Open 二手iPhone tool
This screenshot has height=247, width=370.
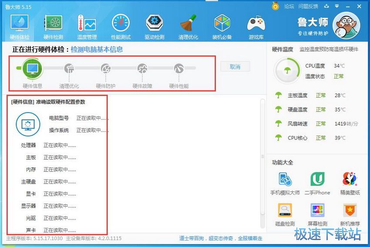coord(317,184)
